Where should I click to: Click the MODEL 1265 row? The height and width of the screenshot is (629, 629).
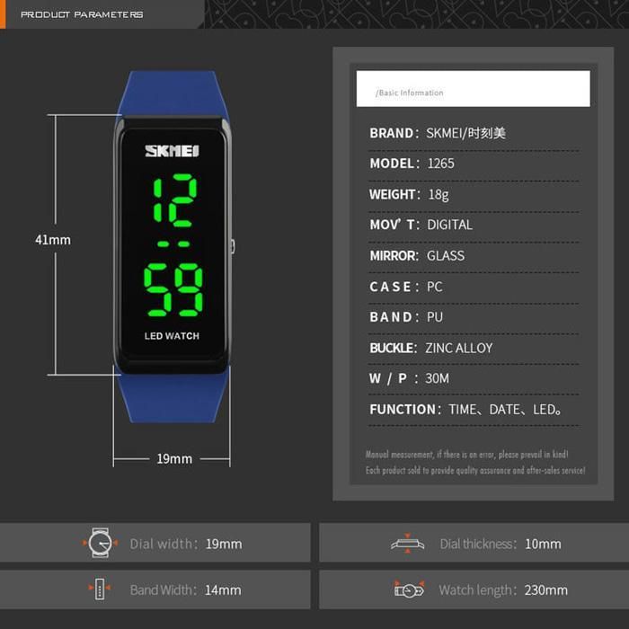tap(412, 164)
